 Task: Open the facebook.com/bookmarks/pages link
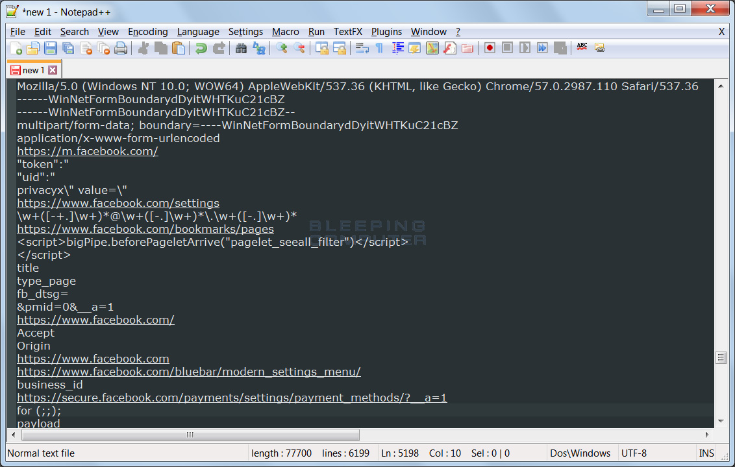tap(145, 229)
